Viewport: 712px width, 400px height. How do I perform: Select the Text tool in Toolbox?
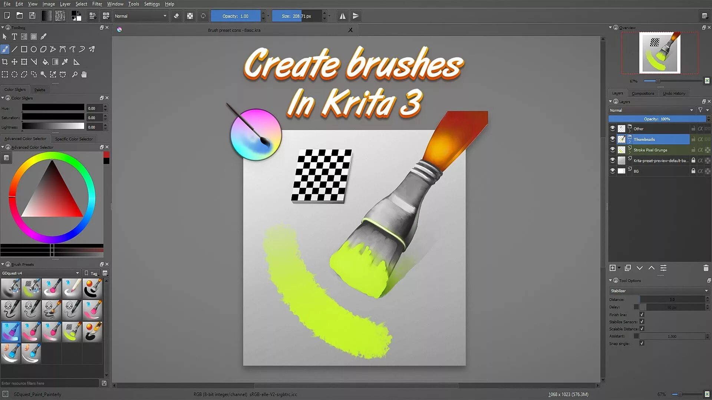(x=14, y=37)
